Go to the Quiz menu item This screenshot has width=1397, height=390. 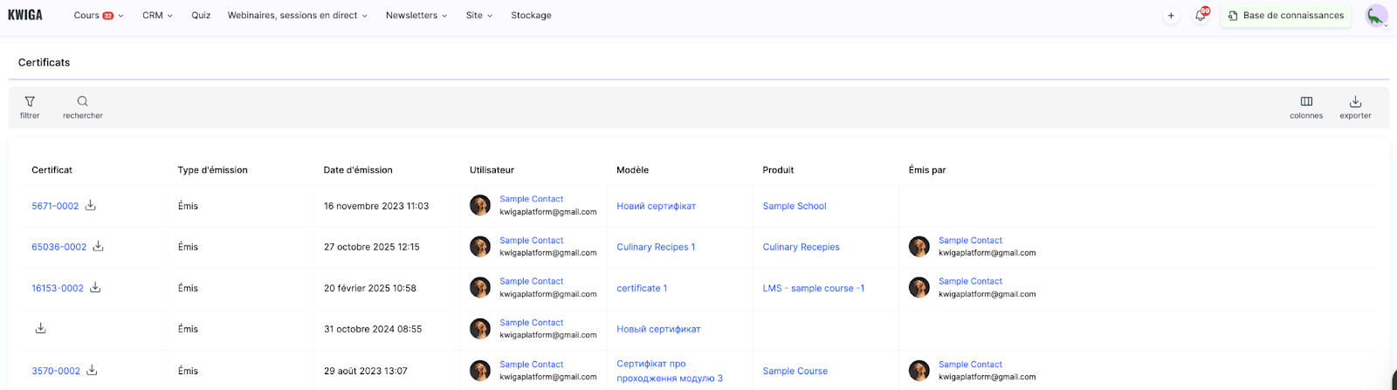pos(201,16)
